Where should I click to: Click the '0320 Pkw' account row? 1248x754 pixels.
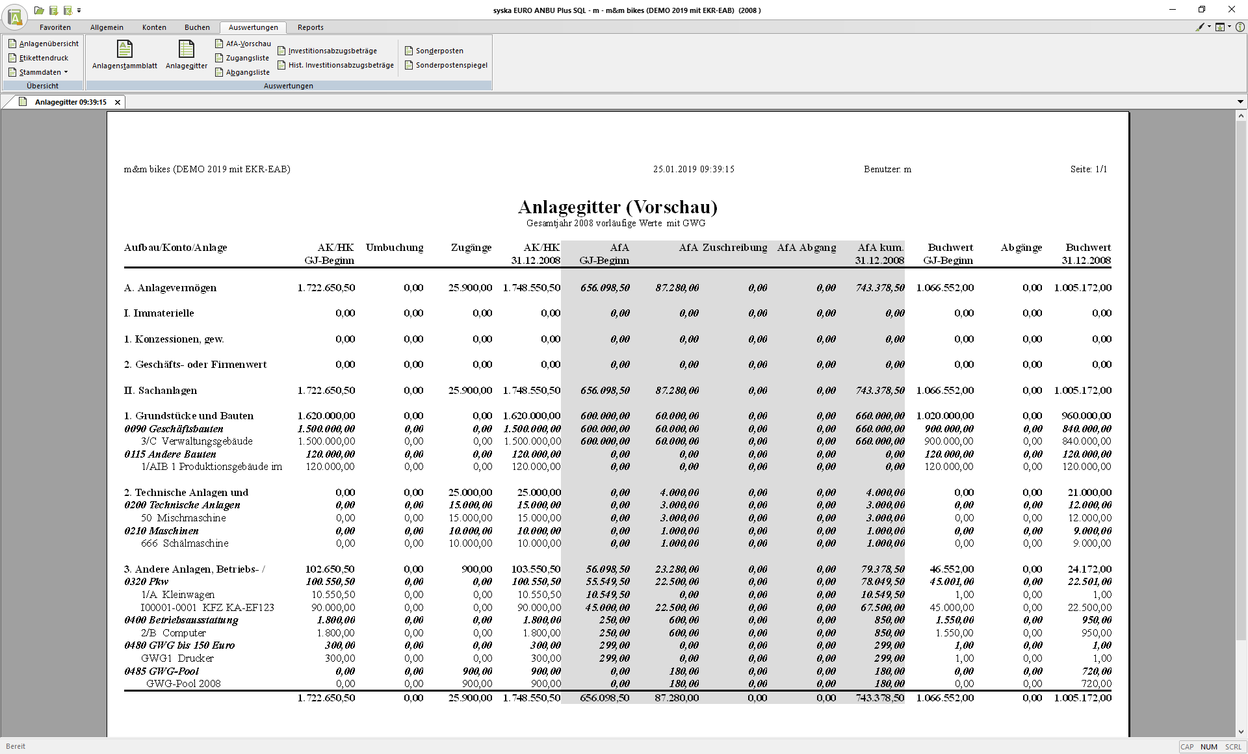pyautogui.click(x=146, y=582)
